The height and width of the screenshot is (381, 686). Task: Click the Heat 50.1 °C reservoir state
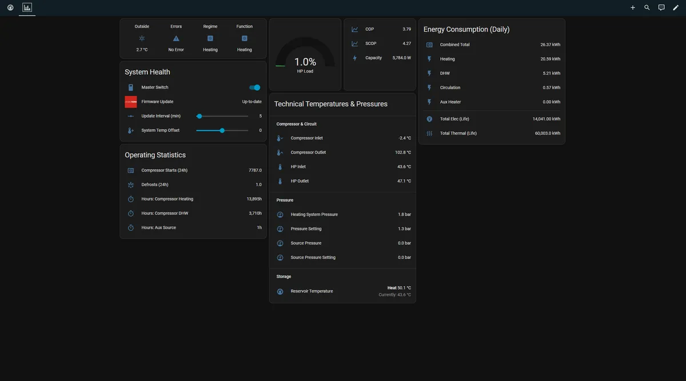click(399, 288)
